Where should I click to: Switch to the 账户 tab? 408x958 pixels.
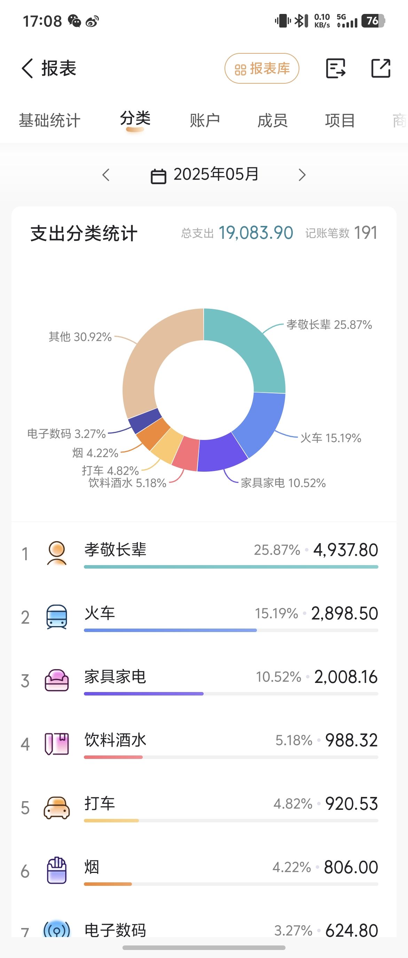pos(205,121)
